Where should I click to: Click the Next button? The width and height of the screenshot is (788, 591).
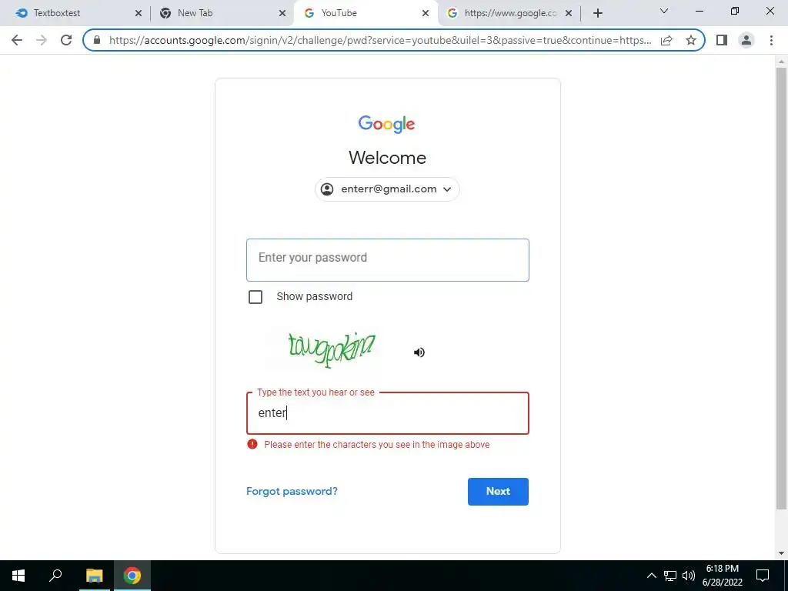498,492
